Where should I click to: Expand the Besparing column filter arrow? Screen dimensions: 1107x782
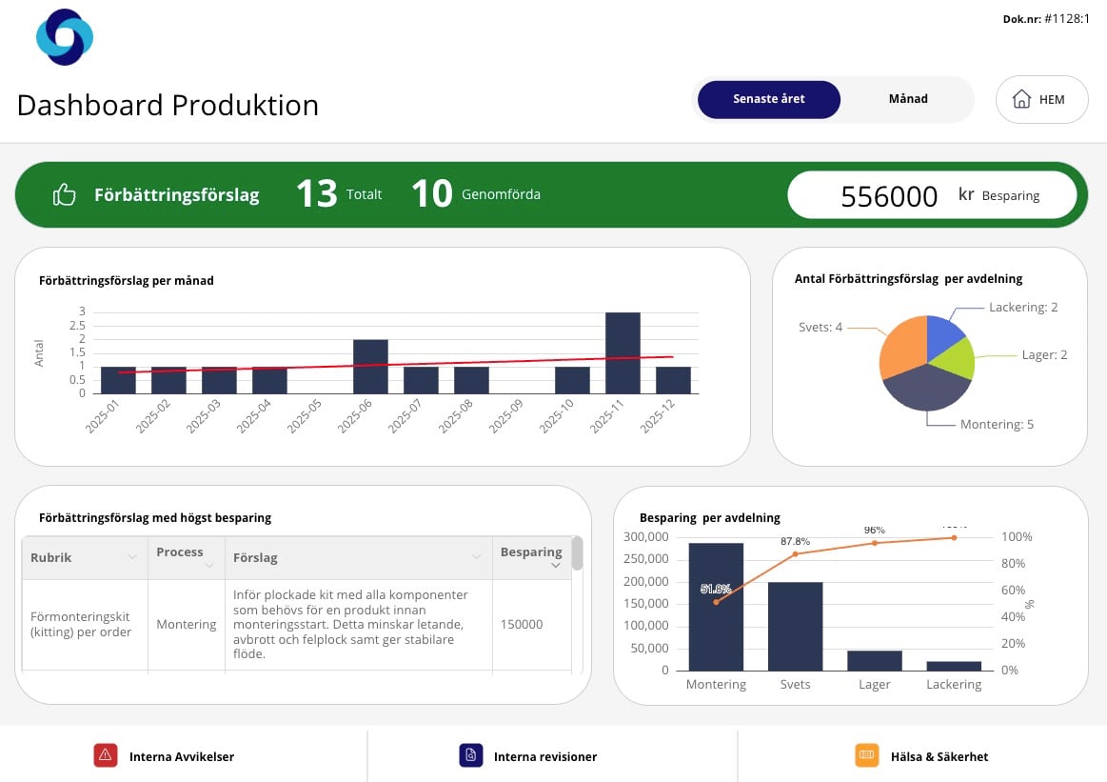coord(556,565)
